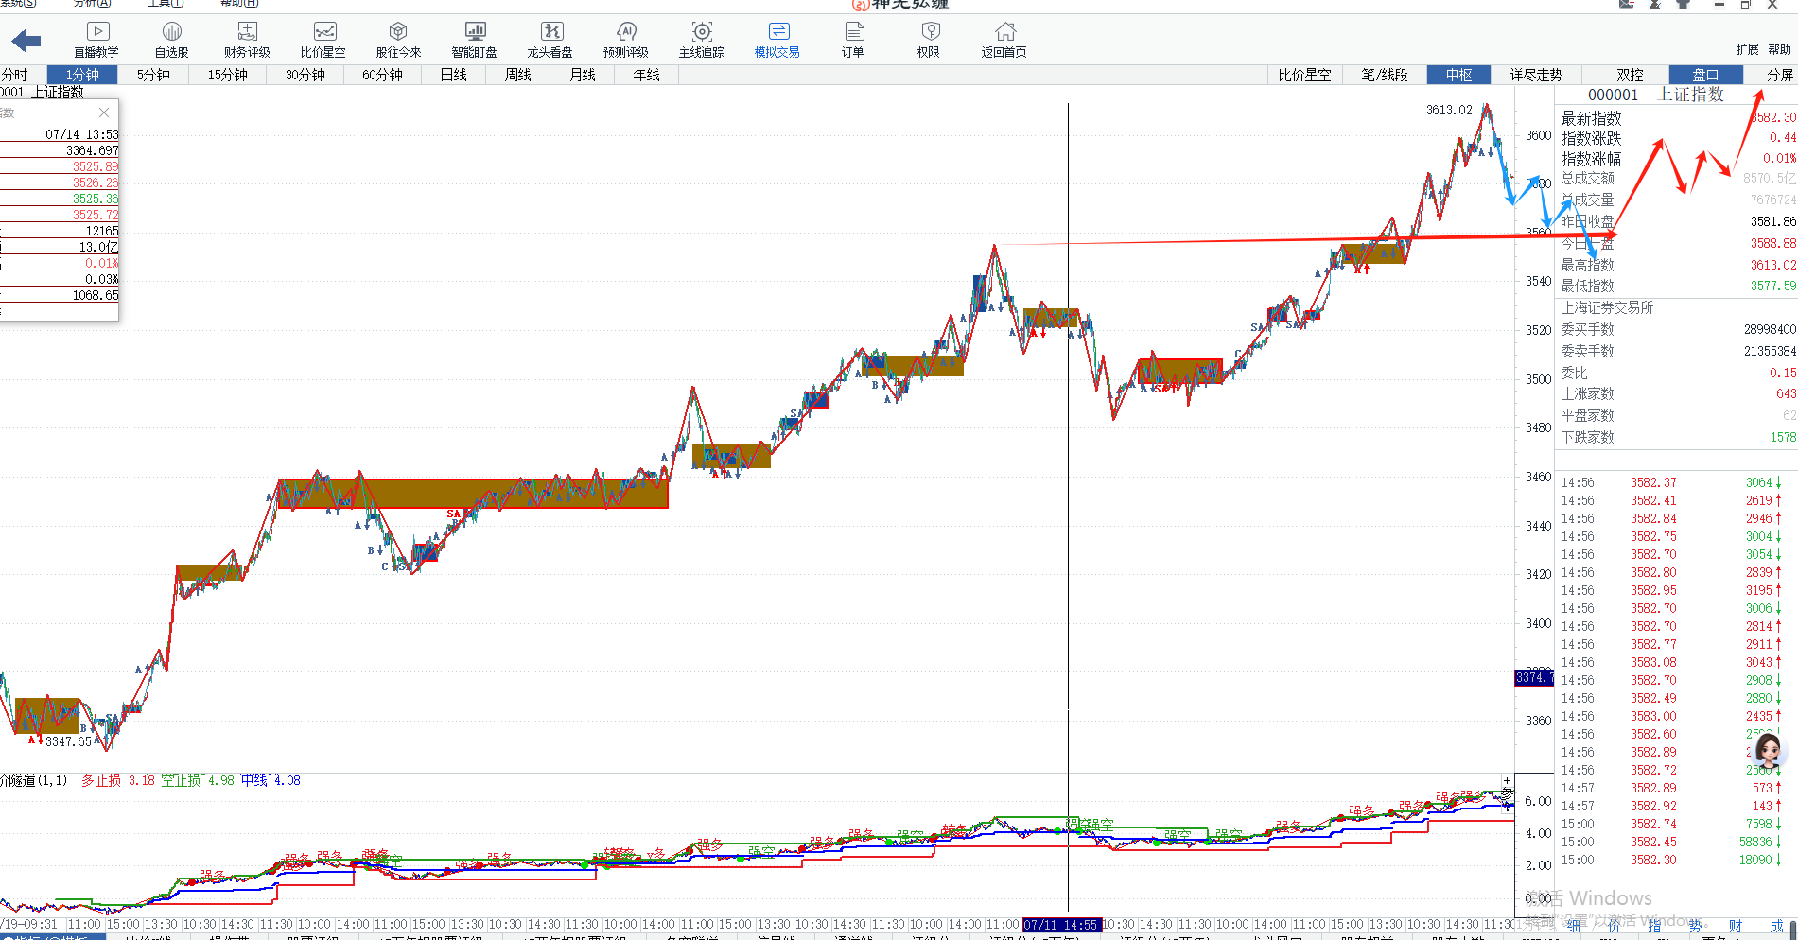Viewport: 1798px width, 940px height.
Task: Toggle the 中枢 overlay button
Action: pos(1458,75)
